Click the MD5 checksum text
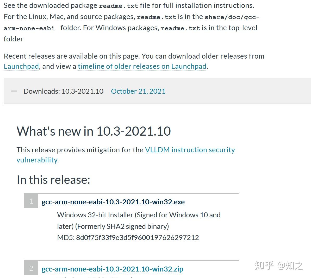Image resolution: width=311 pixels, height=278 pixels. (x=128, y=237)
